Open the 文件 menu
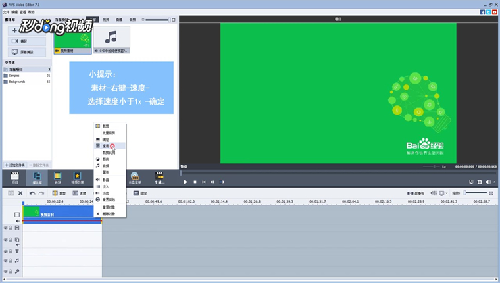Image resolution: width=500 pixels, height=283 pixels. pyautogui.click(x=6, y=12)
